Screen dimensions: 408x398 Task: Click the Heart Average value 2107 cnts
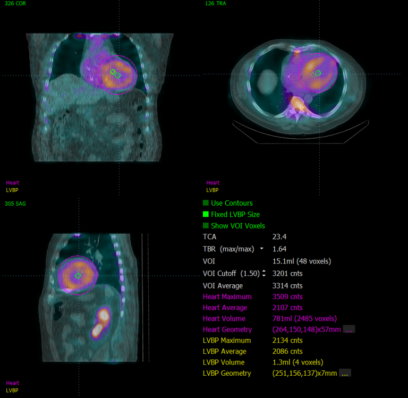click(x=287, y=308)
